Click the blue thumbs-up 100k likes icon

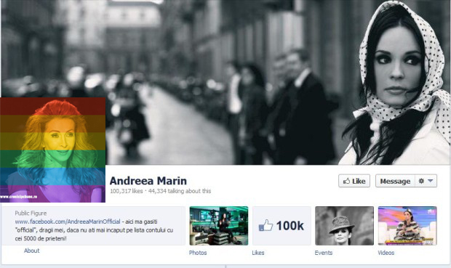(x=266, y=225)
